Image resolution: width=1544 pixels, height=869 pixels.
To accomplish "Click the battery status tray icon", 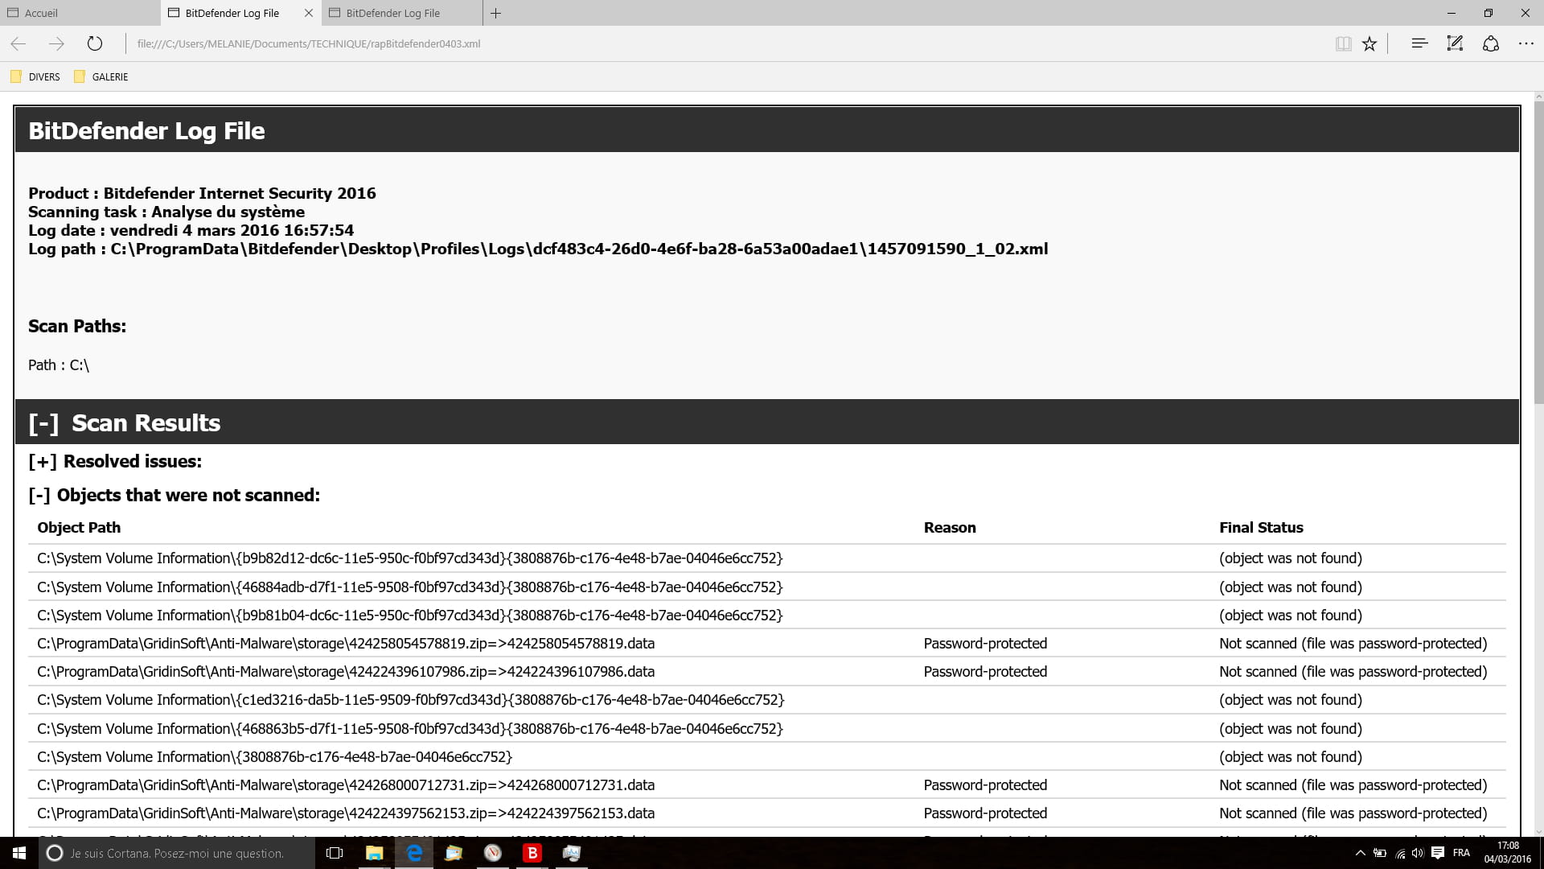I will [1380, 853].
